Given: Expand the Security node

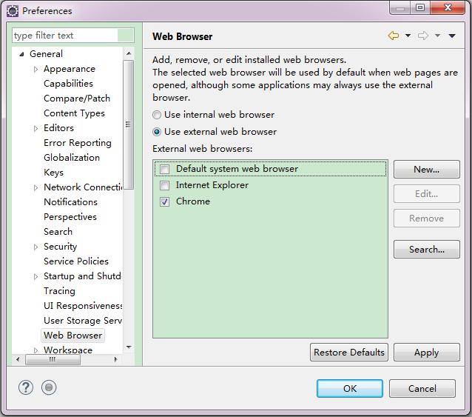Looking at the screenshot, I should pos(36,247).
